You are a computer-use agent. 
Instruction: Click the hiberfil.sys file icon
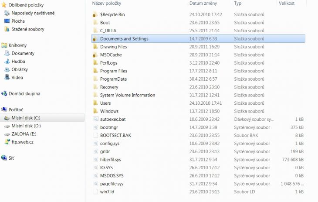coord(95,160)
